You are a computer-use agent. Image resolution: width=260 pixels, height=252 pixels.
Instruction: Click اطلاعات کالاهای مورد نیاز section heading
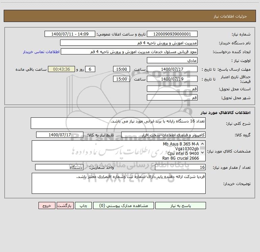click(x=225, y=112)
